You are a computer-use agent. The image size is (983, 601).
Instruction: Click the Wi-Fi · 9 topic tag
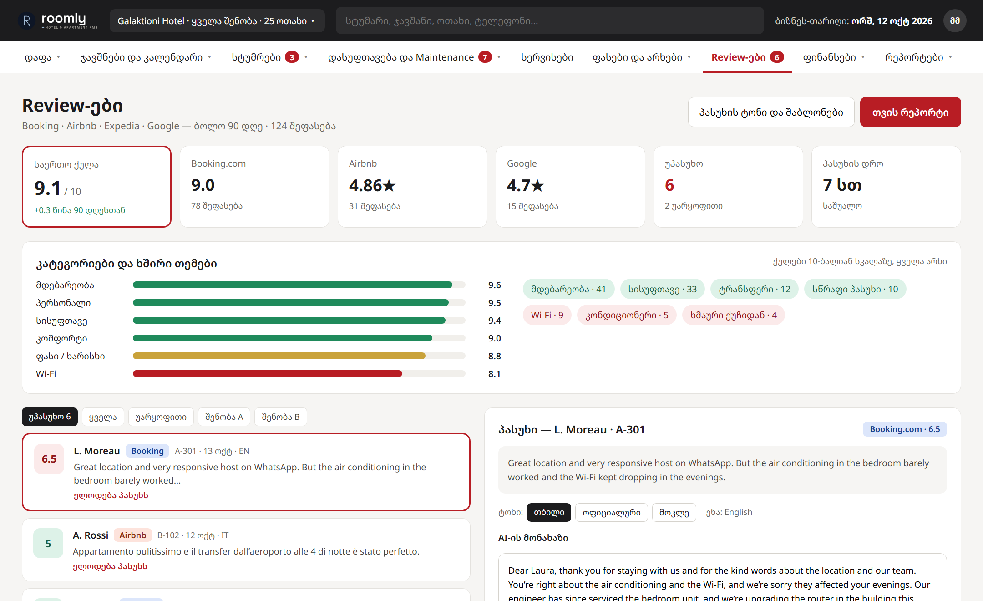547,315
